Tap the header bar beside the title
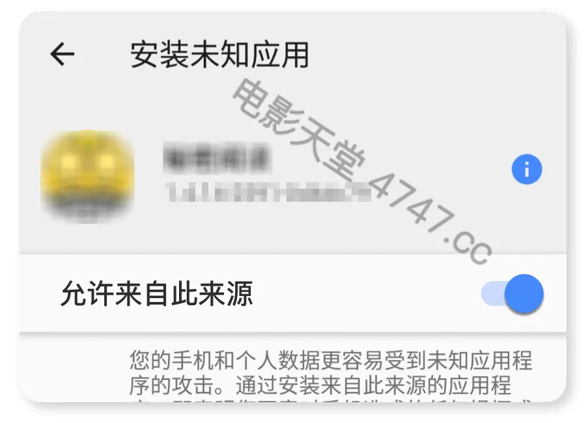586x423 pixels. pyautogui.click(x=430, y=55)
